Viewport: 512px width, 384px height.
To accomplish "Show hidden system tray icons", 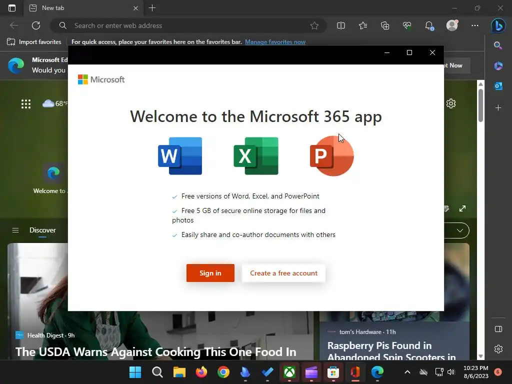I will click(407, 372).
